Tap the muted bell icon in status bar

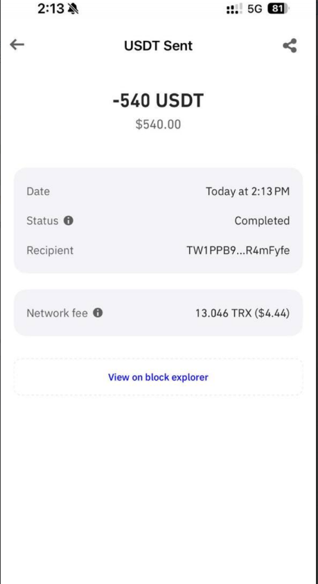point(73,9)
